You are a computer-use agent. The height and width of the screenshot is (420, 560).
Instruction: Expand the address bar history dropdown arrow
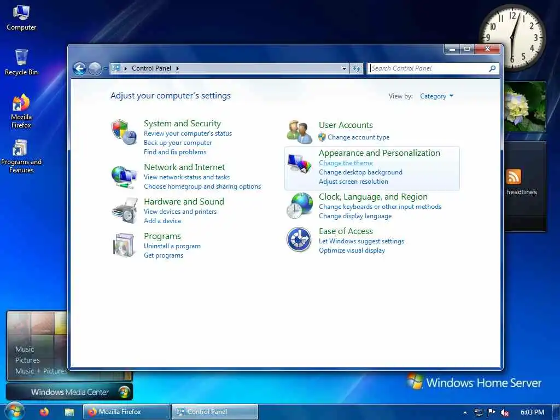(x=344, y=68)
